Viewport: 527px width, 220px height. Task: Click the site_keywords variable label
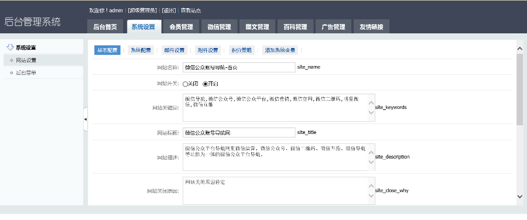(x=391, y=108)
